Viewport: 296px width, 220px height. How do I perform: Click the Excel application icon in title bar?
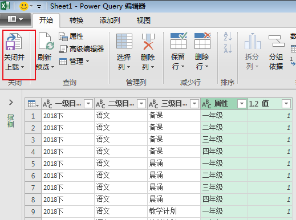click(x=5, y=6)
